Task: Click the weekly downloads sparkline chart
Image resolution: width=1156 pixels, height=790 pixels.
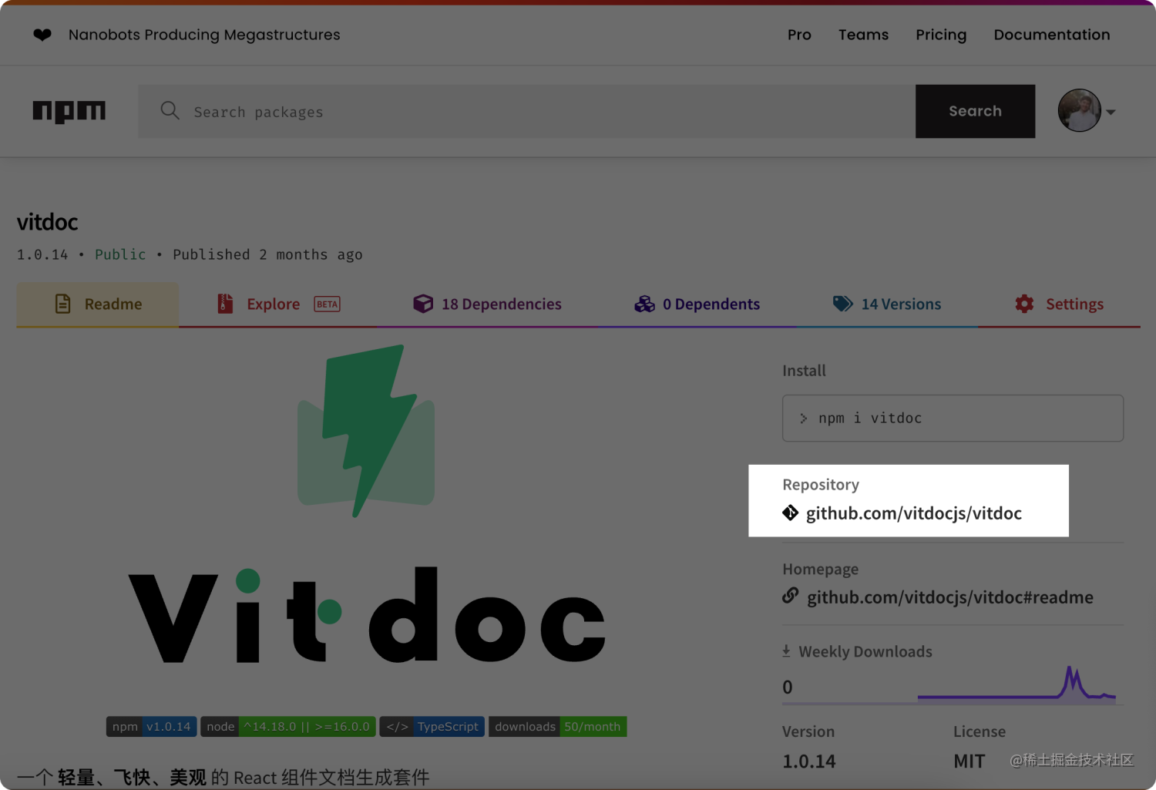Action: point(1017,684)
